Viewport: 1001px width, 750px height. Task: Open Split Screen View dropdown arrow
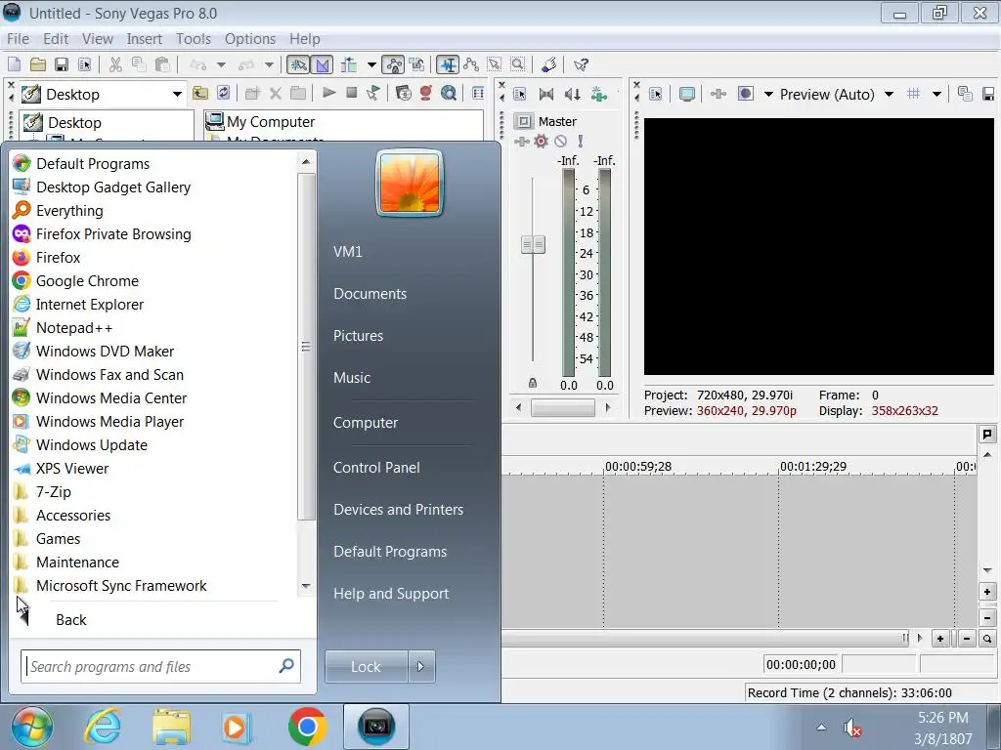[x=768, y=95]
